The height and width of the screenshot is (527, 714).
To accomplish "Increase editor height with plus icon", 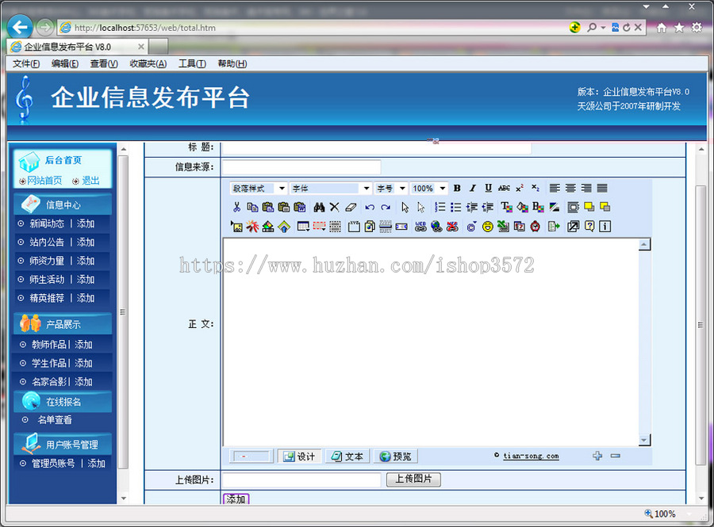I will (597, 456).
